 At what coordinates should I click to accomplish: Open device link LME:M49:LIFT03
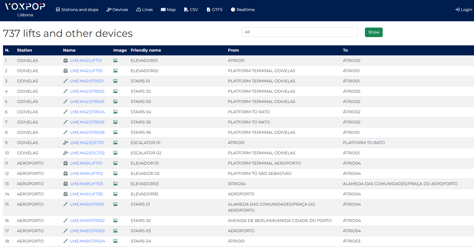[87, 184]
